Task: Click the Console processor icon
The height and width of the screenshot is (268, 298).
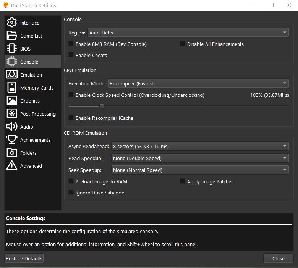Action: 12,62
